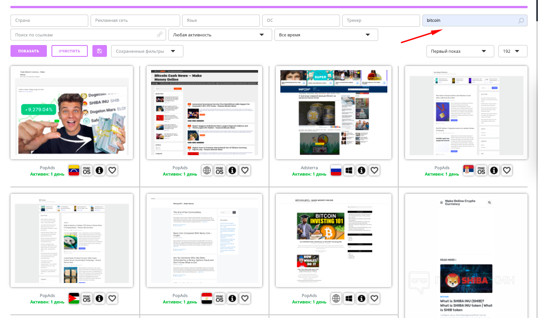The height and width of the screenshot is (318, 538).
Task: Open the Трекер filter field
Action: pos(381,20)
